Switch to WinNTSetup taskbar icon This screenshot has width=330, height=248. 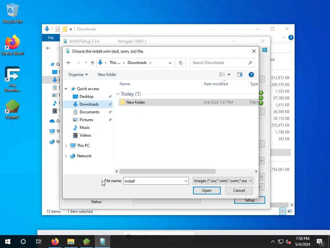[102, 242]
